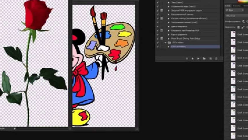Viewport: 248px width, 140px height.
Task: Select the Тонирование сепией (слой) action name
Action: tap(184, 22)
